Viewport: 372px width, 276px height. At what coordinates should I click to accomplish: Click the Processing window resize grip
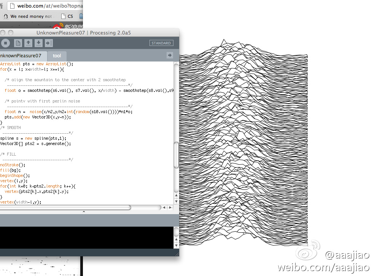coord(177,254)
